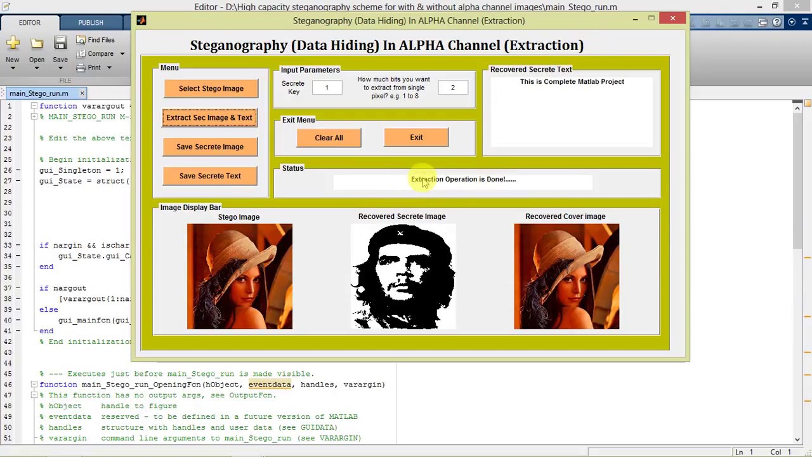812x457 pixels.
Task: Click the Save Secrete Text button
Action: coord(210,176)
